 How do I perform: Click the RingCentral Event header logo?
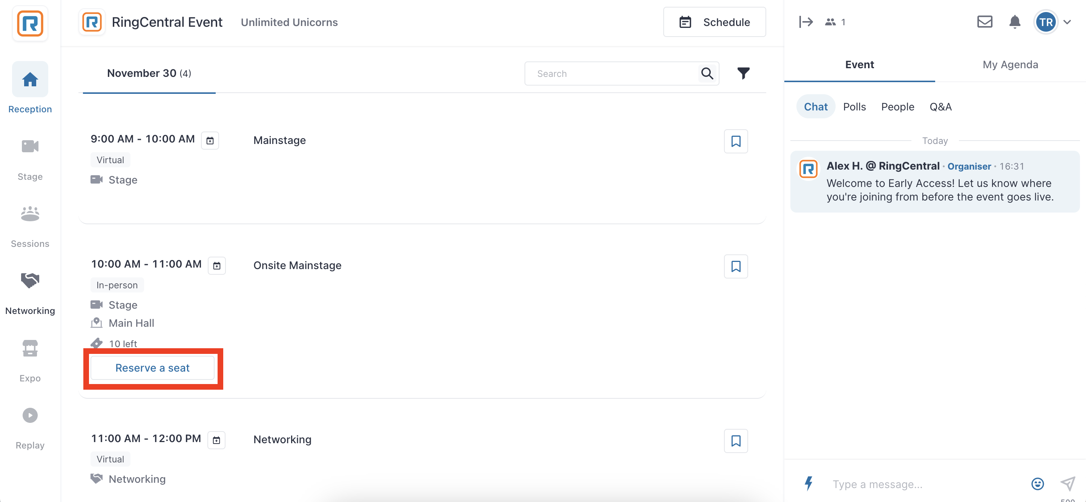[92, 22]
